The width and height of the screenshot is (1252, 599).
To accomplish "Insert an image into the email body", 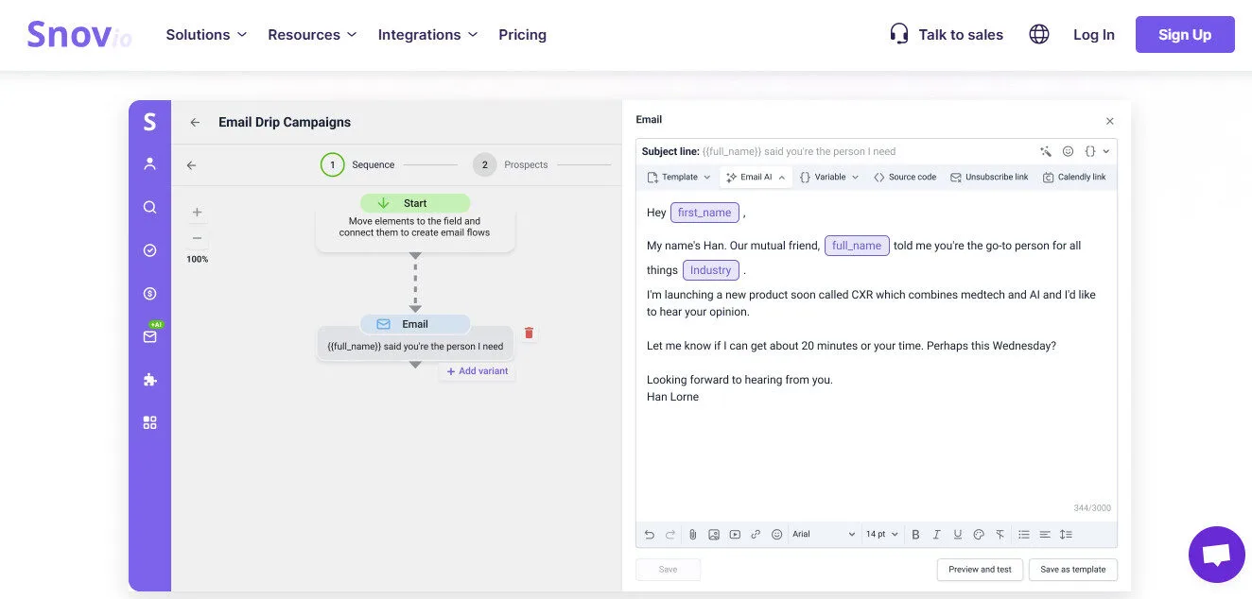I will 714,534.
